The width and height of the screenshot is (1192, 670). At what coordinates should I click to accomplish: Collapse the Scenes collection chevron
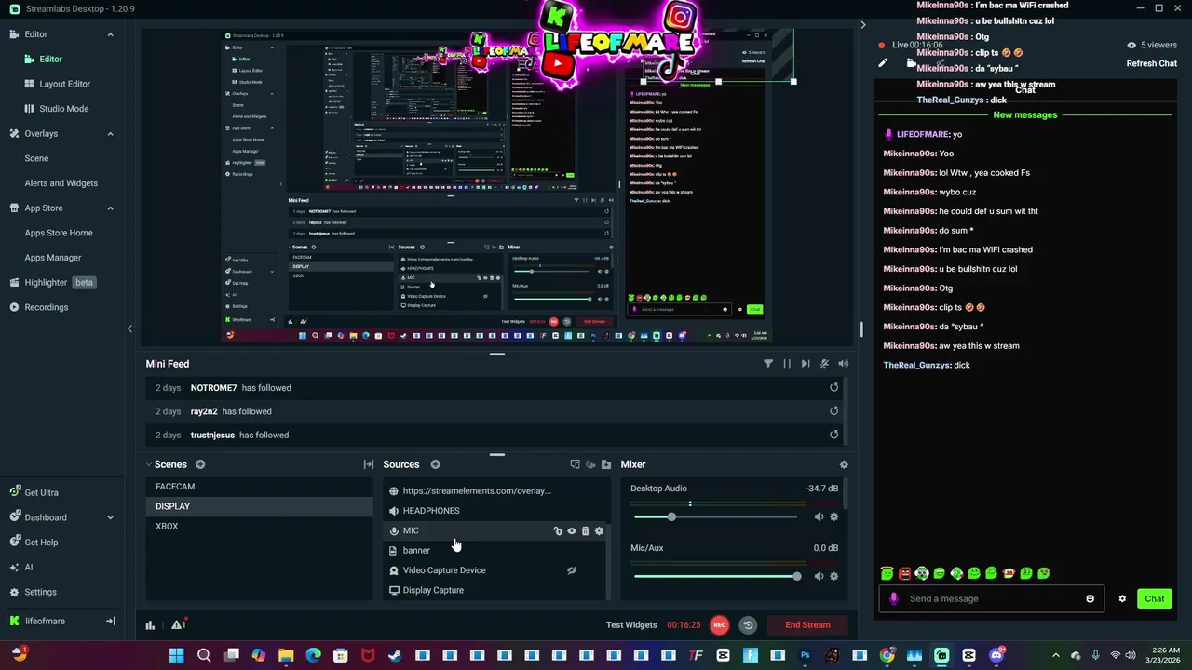[x=148, y=464]
